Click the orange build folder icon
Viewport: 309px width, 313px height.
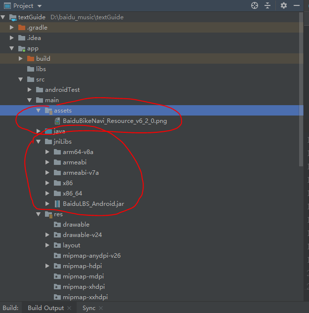31,59
